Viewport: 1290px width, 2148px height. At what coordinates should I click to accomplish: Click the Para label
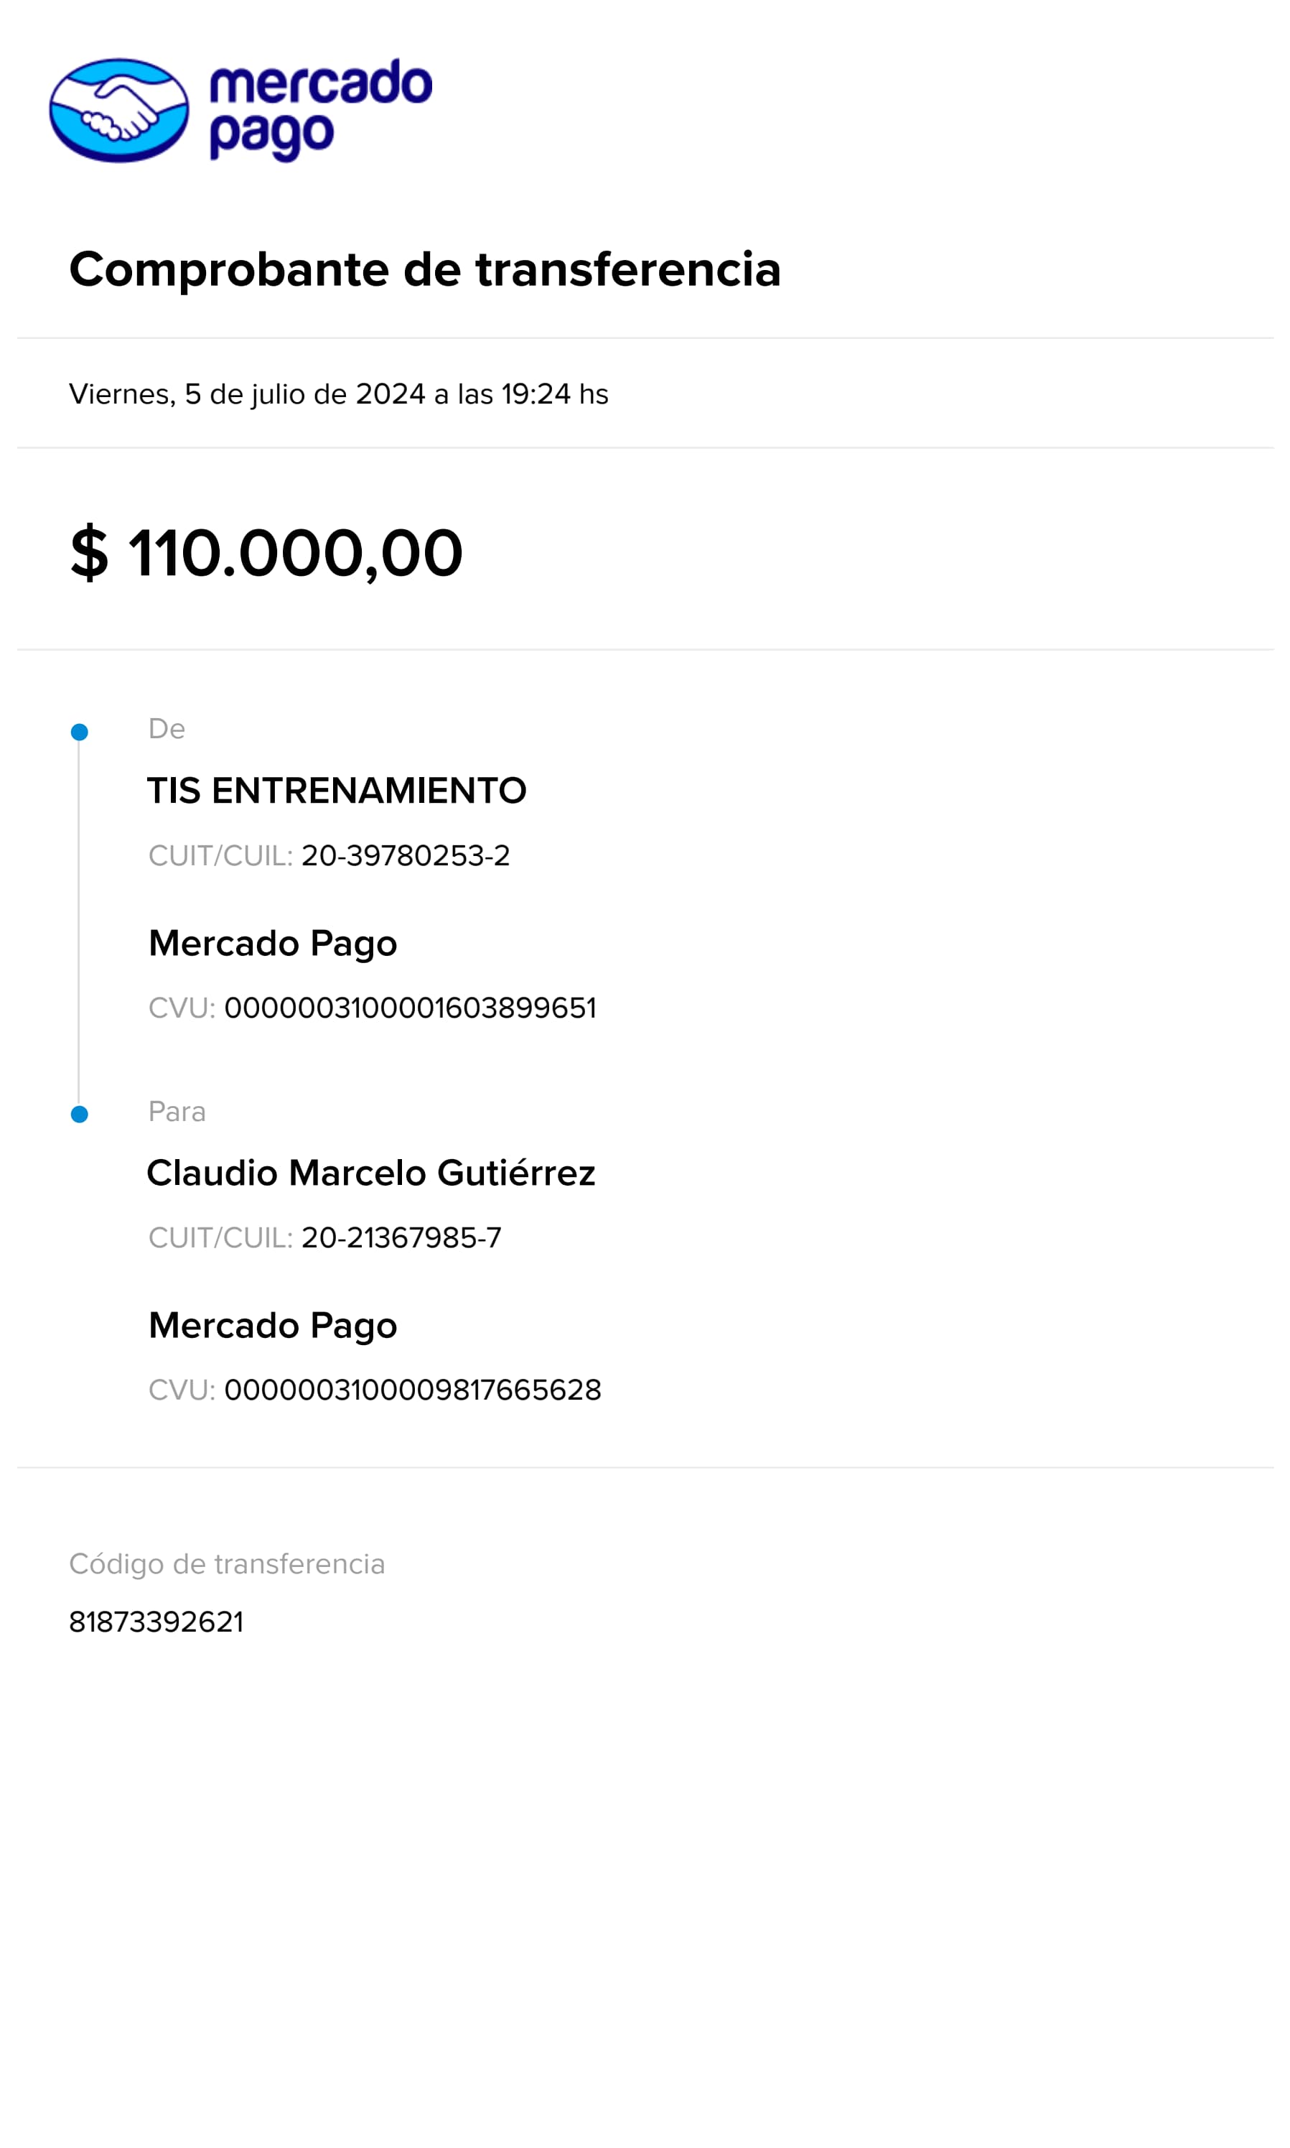[x=177, y=1112]
